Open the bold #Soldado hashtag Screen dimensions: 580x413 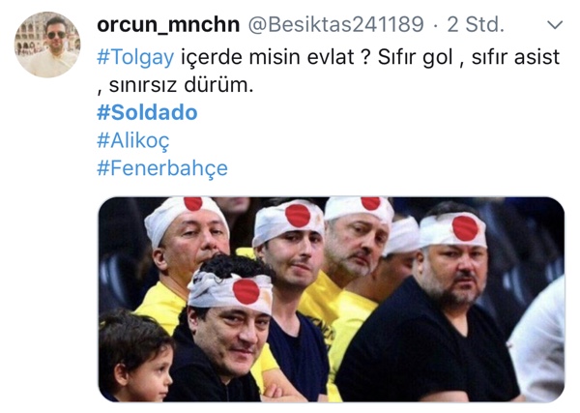pos(147,112)
